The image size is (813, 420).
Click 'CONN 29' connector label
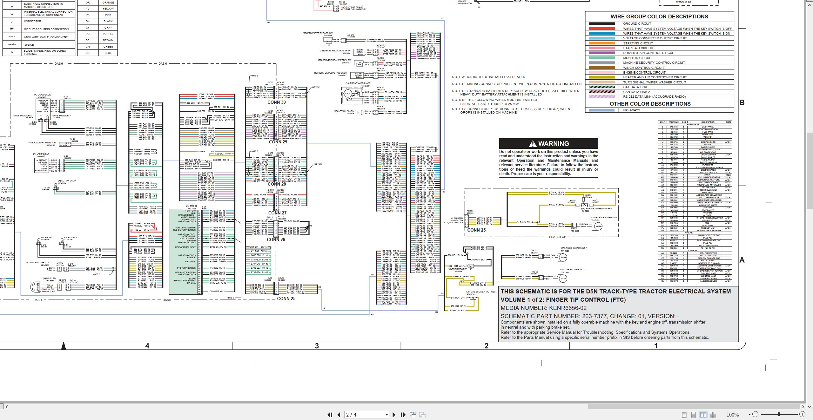(x=278, y=142)
